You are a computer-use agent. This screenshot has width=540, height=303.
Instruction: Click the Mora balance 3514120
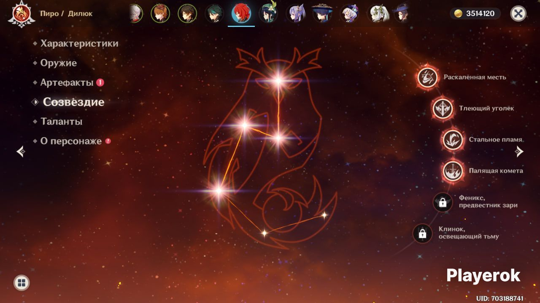tap(480, 13)
